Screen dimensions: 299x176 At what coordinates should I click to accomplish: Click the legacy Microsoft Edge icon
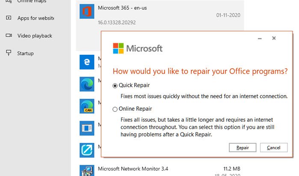point(87,62)
